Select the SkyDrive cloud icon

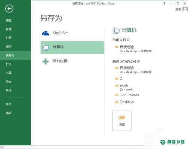coord(45,33)
